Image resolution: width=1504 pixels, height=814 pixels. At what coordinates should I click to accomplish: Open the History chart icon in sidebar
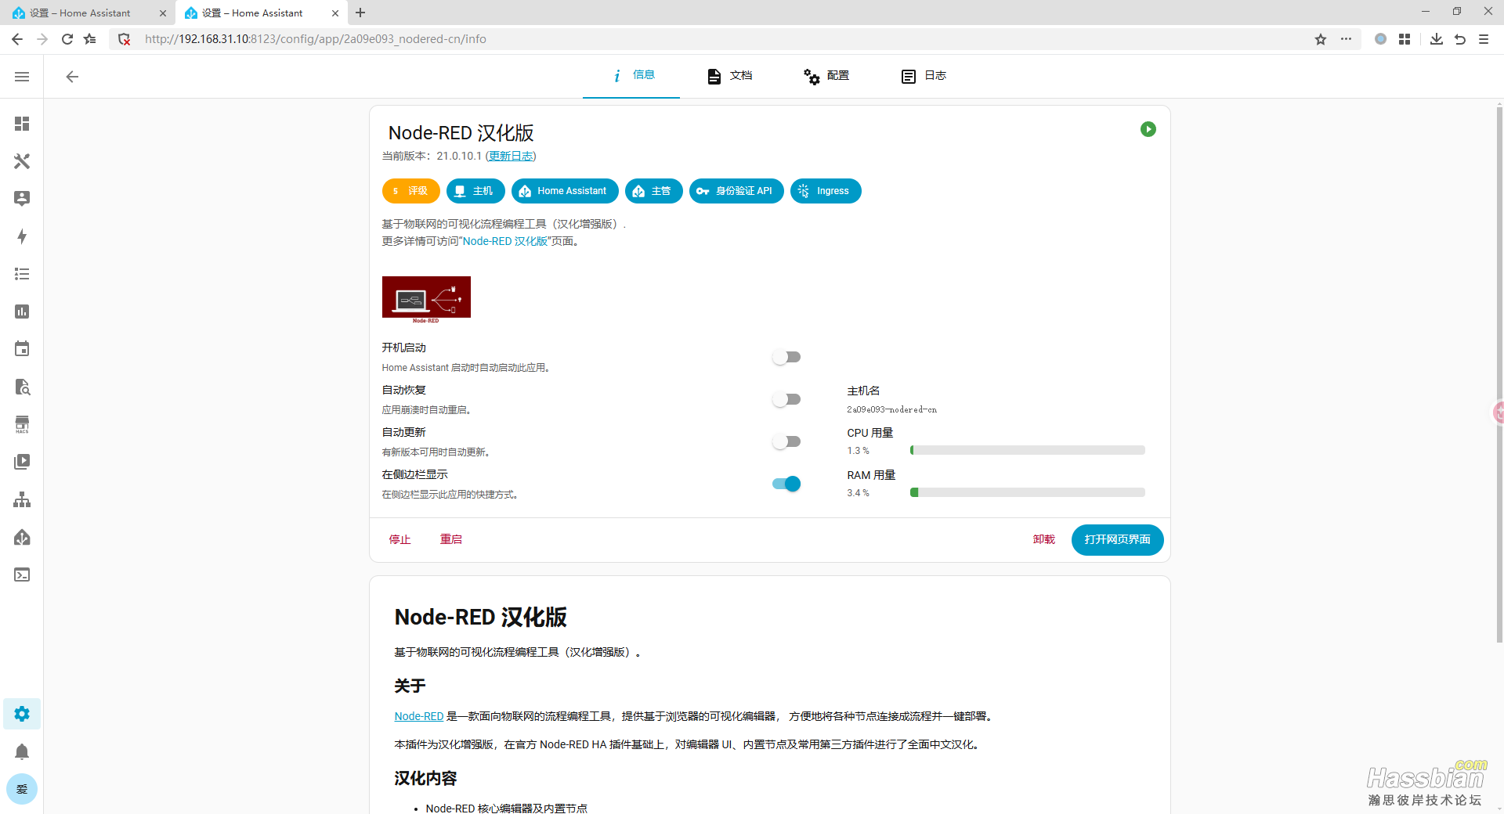[x=22, y=312]
